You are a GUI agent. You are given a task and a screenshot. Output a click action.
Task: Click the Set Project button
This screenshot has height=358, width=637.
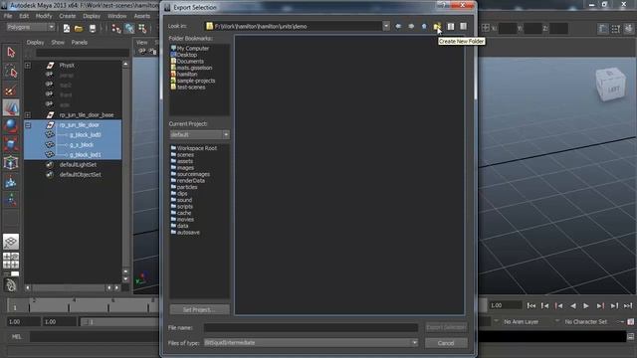point(199,309)
